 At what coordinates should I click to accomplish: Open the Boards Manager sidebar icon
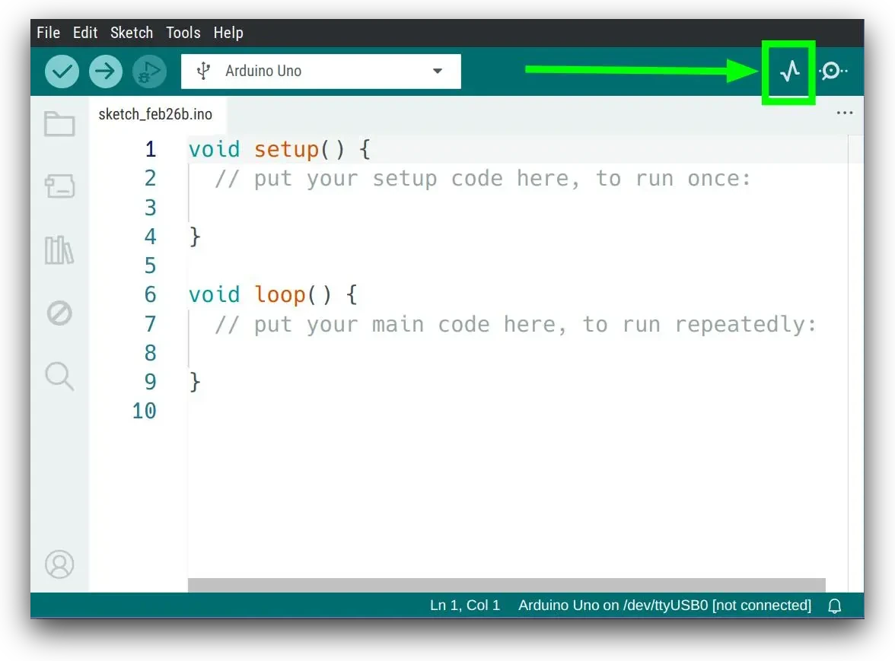[x=59, y=186]
